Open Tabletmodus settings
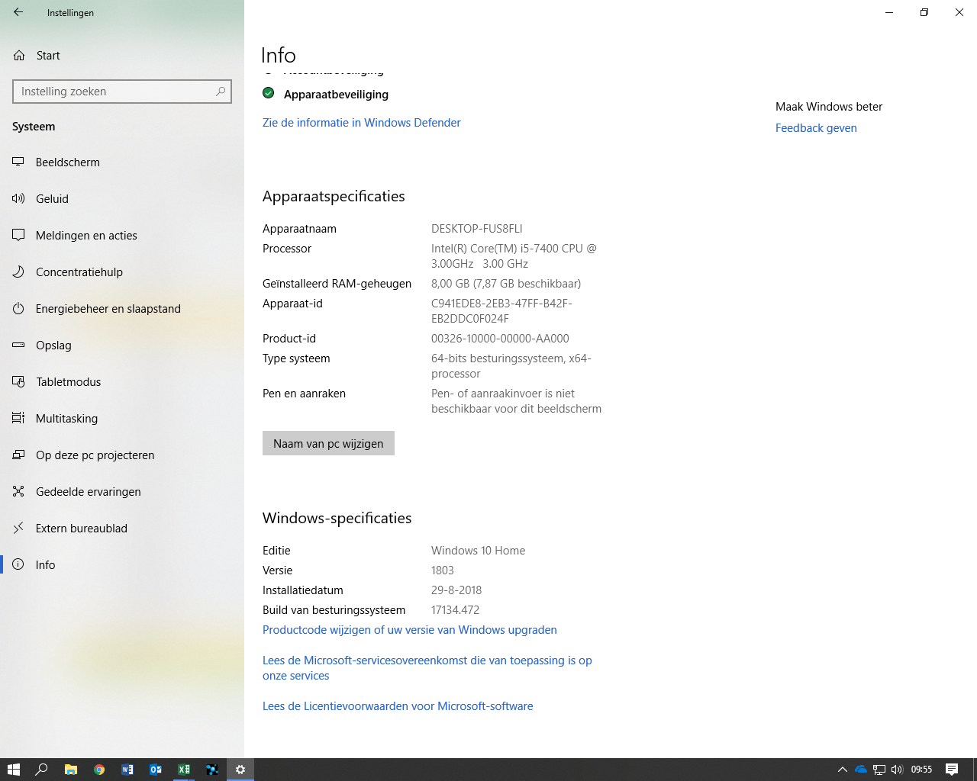977x781 pixels. [68, 382]
